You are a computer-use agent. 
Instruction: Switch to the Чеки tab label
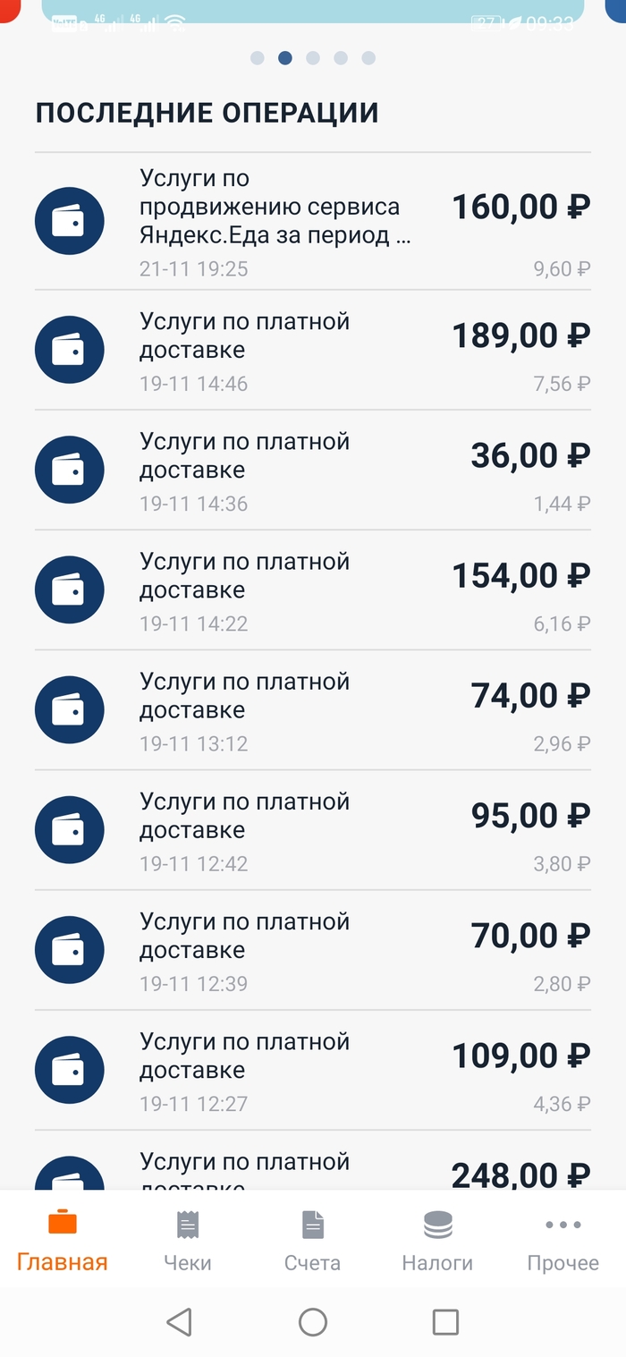[x=188, y=1262]
